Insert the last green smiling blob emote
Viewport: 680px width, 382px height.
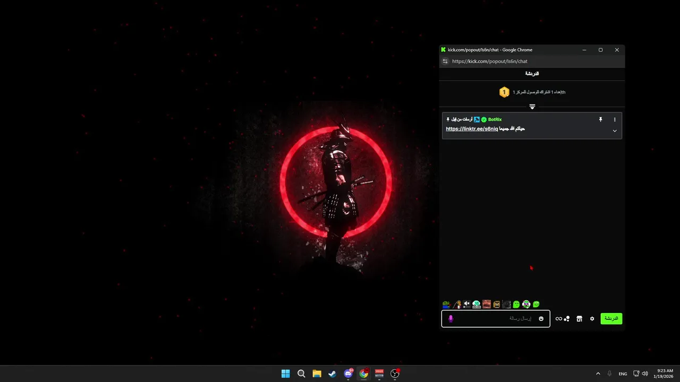click(x=536, y=305)
